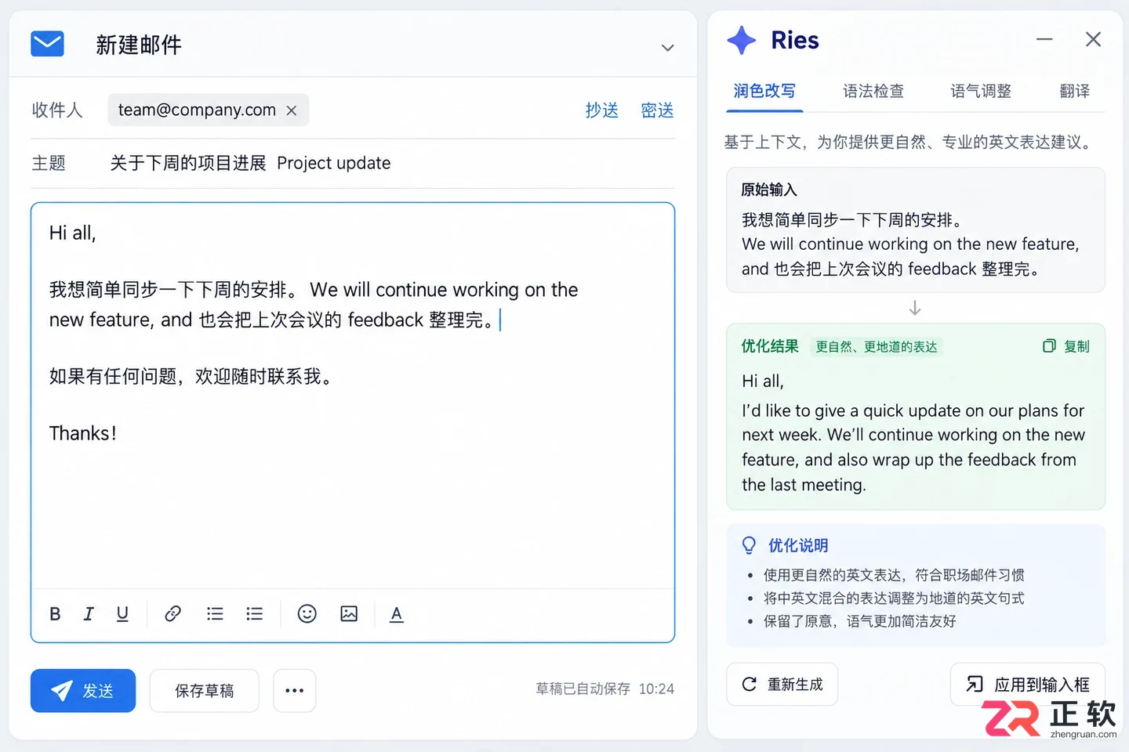Click the 密送 link

(x=657, y=110)
